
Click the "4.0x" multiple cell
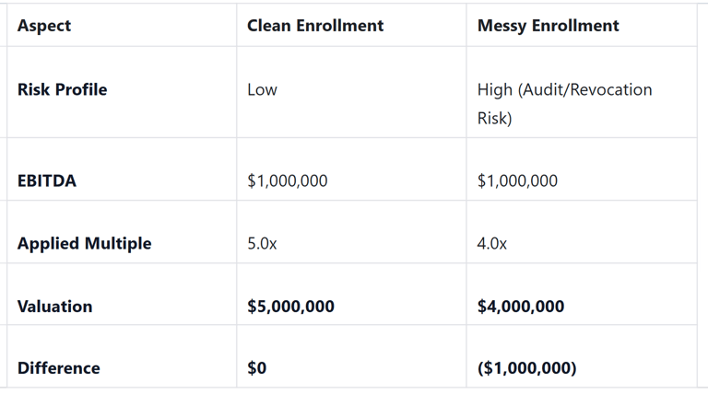[x=492, y=244]
